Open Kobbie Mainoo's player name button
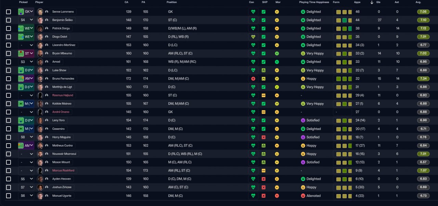The width and height of the screenshot is (438, 206). [62, 104]
